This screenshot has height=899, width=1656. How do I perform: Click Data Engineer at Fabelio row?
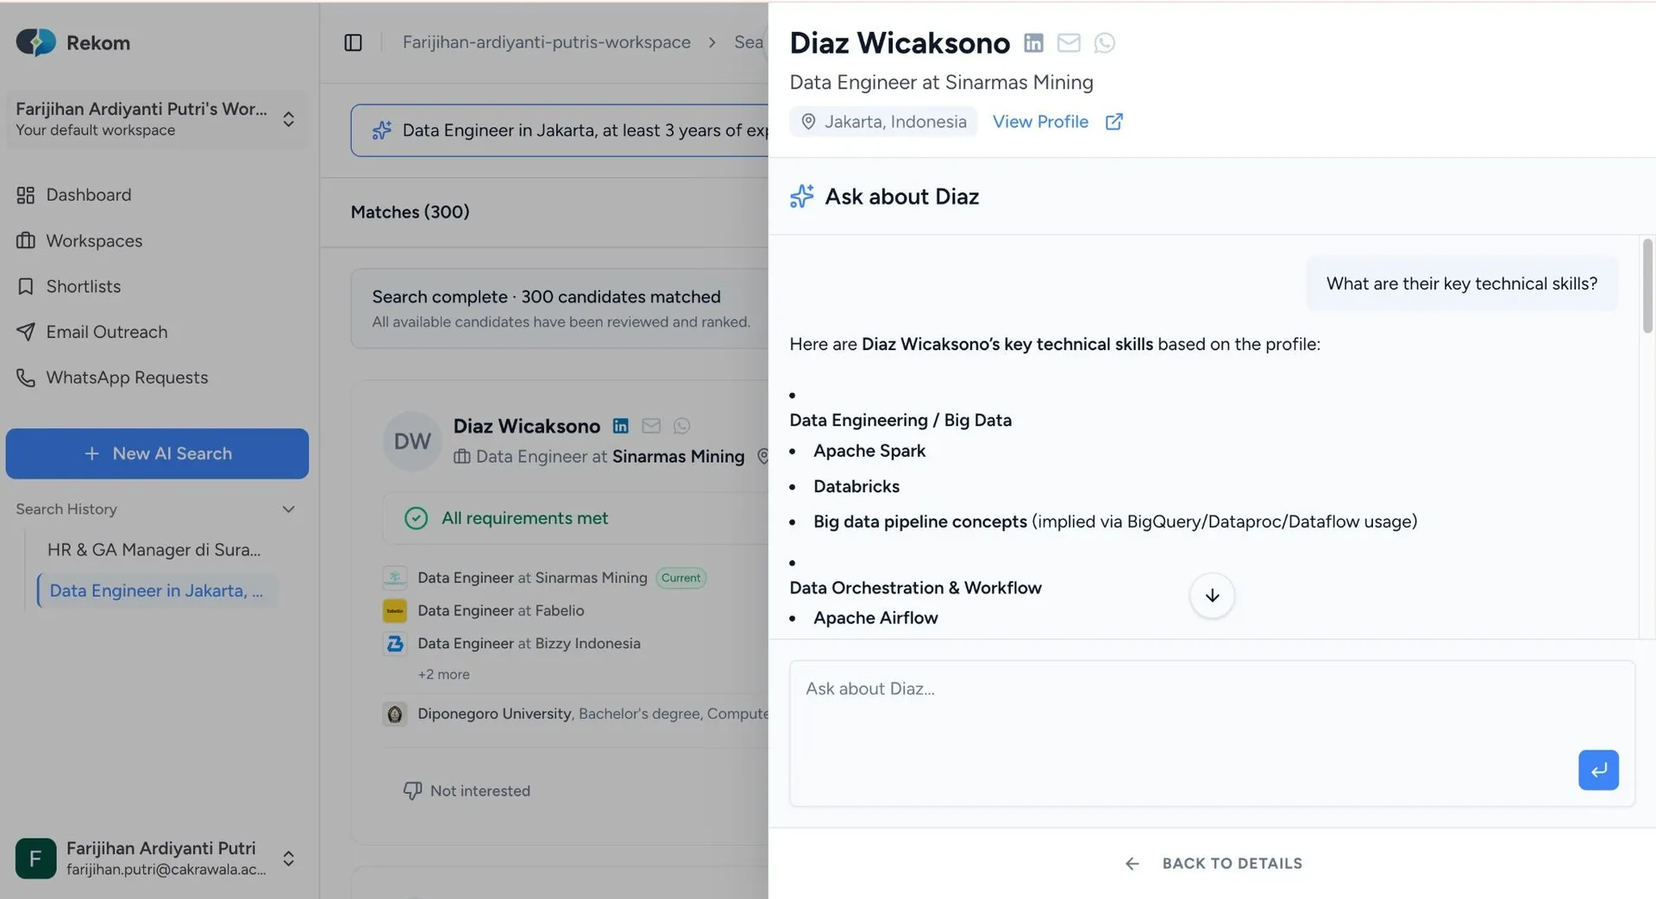500,610
